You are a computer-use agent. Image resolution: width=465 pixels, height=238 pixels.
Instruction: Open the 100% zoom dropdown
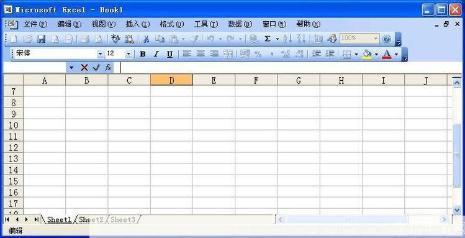click(376, 39)
